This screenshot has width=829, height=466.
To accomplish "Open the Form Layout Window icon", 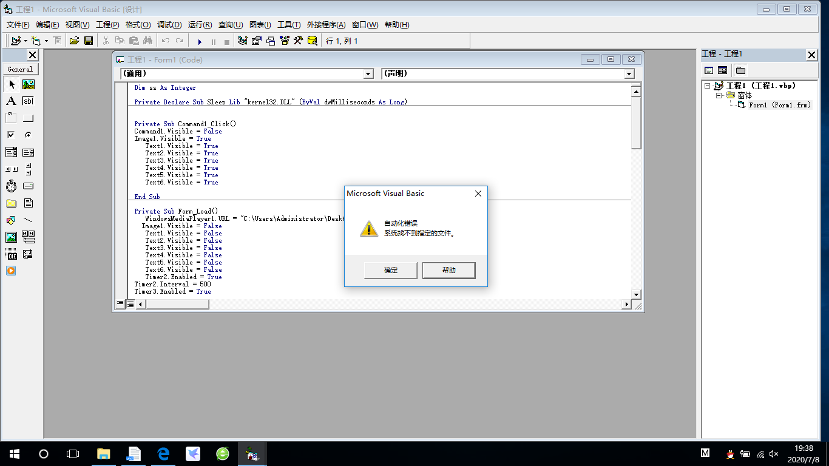I will 271,41.
